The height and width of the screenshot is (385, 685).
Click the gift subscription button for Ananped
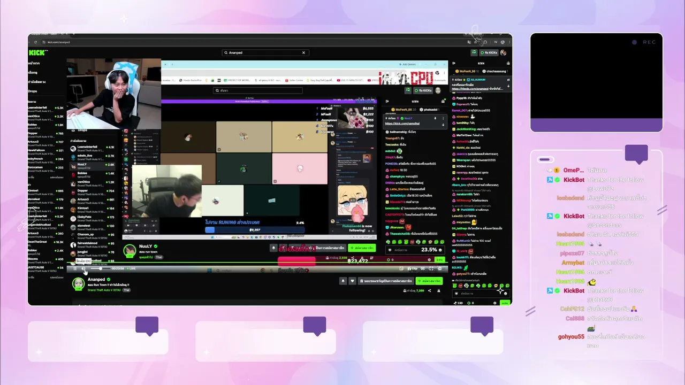click(x=385, y=281)
